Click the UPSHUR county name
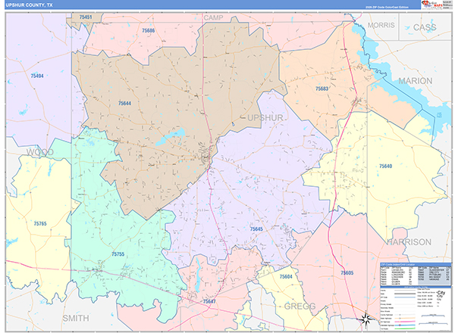455x333 pixels. [265, 117]
